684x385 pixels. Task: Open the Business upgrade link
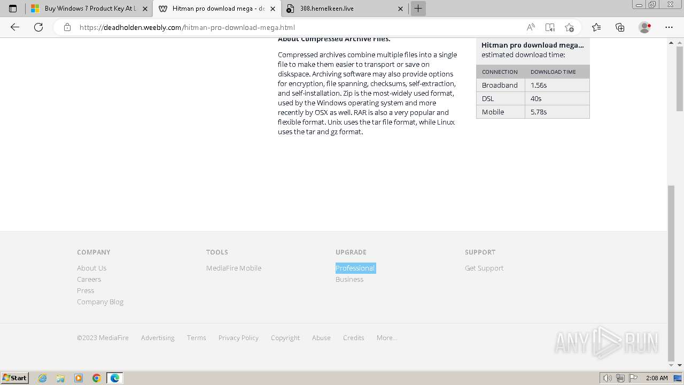(349, 279)
